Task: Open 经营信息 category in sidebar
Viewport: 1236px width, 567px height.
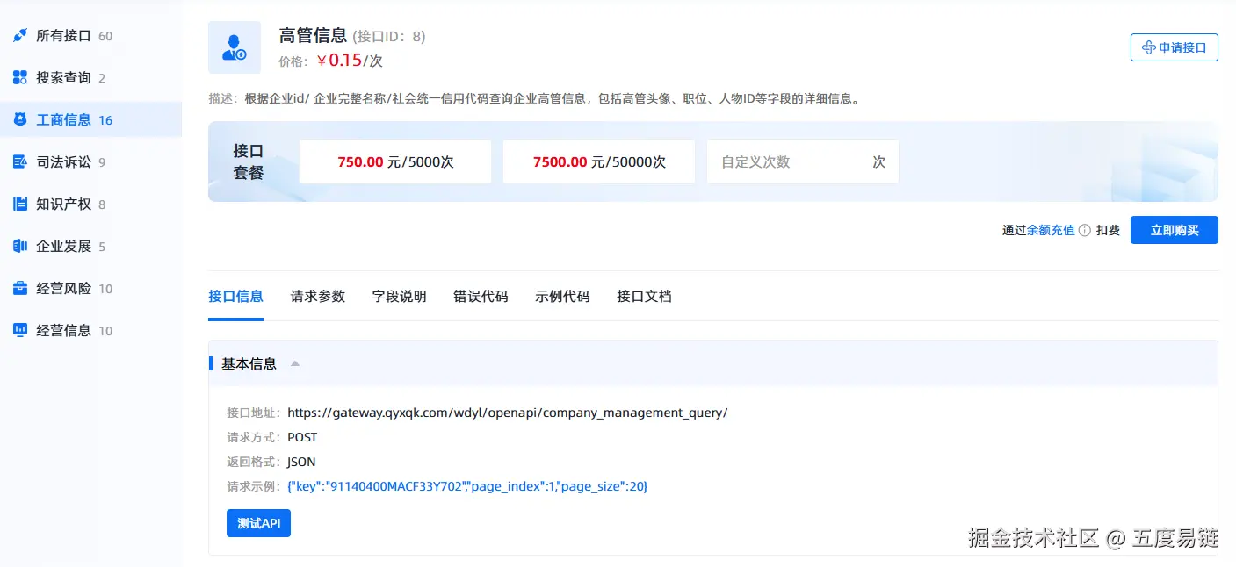Action: [x=90, y=331]
